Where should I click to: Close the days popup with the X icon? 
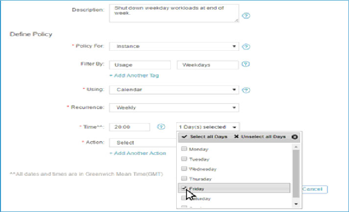click(x=295, y=137)
